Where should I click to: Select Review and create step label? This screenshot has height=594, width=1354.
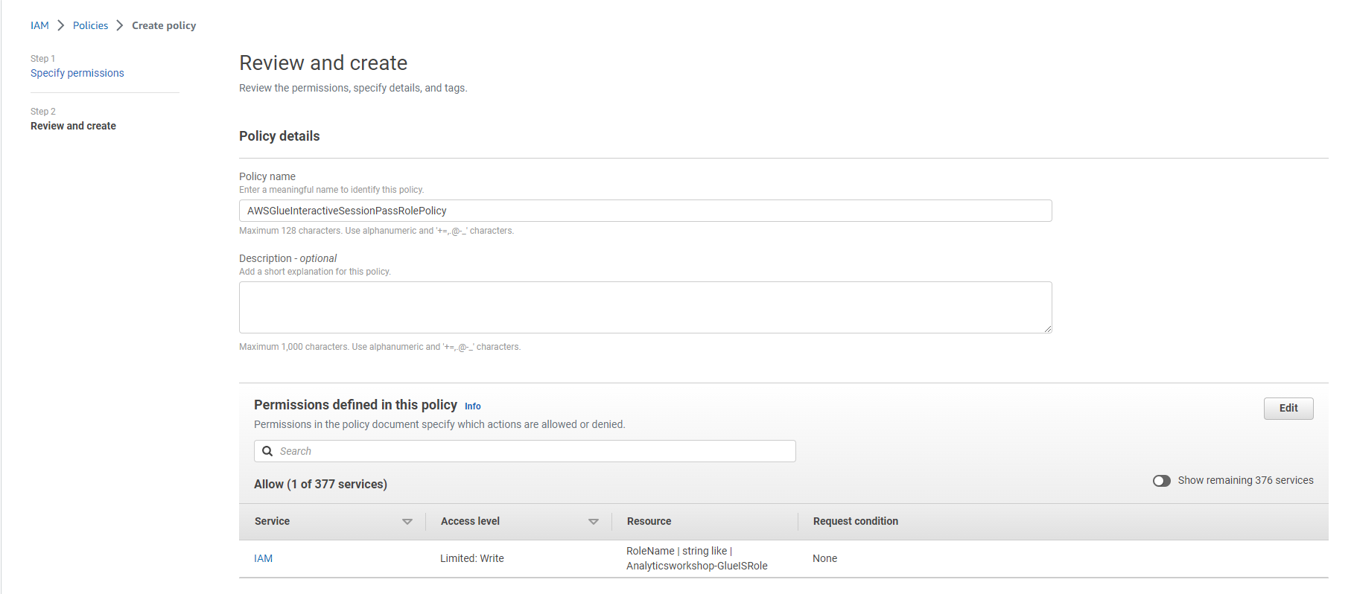73,126
